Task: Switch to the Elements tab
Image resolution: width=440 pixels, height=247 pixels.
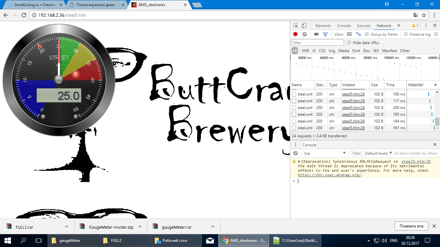Action: click(323, 26)
